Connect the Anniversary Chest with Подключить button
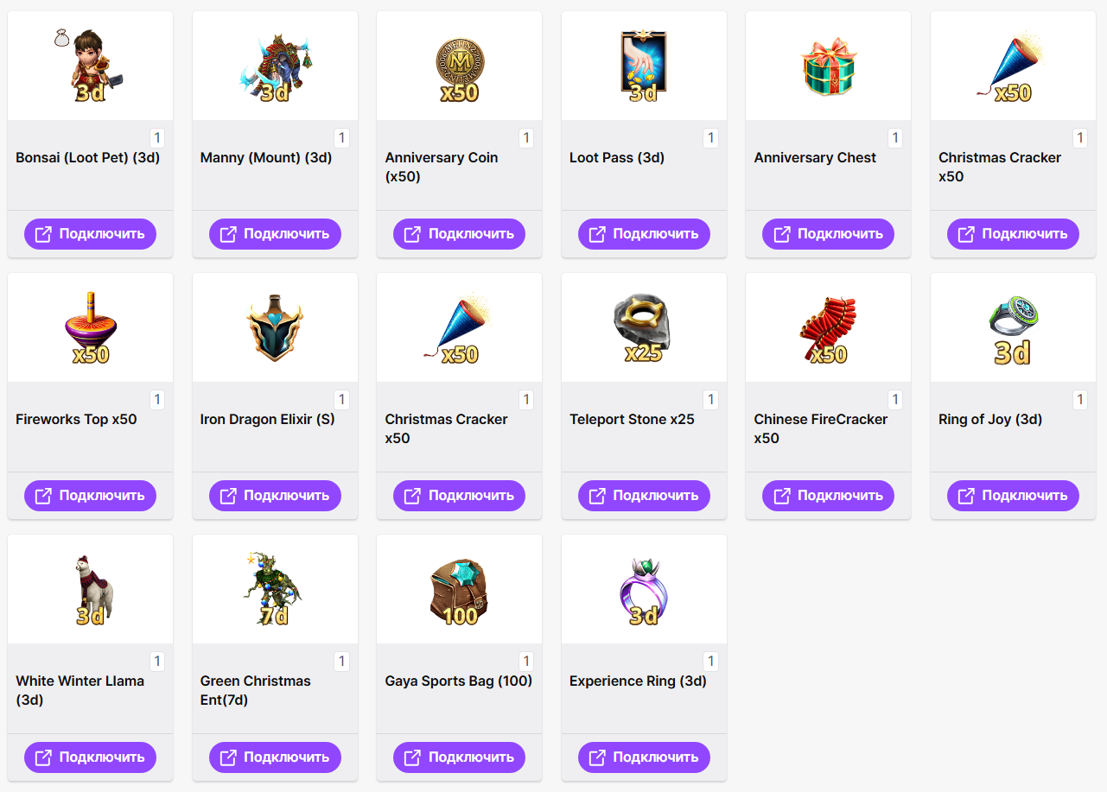 (x=828, y=234)
